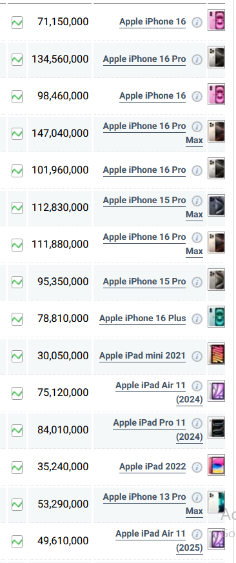Screen dimensions: 236x563
Task: Open price chart icon for 71,150,000 row
Action: (17, 23)
